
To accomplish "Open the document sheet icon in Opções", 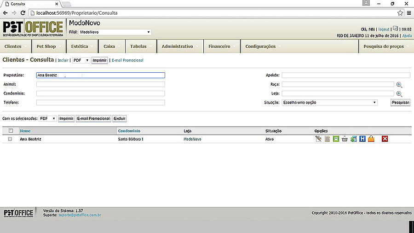I will coord(327,139).
